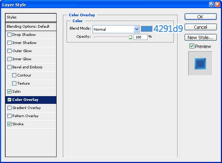
Task: Tick the Outer Glow checkbox
Action: (9, 51)
